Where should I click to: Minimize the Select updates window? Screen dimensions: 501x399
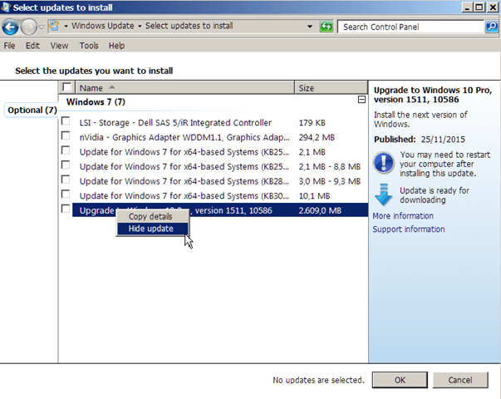coord(467,7)
